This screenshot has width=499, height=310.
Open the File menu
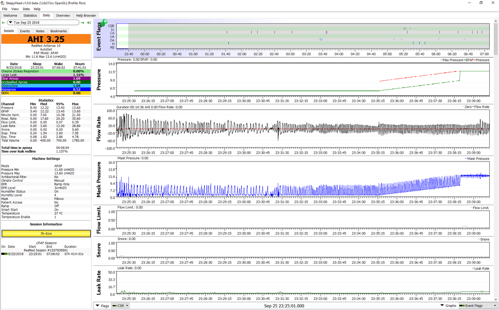(4, 9)
